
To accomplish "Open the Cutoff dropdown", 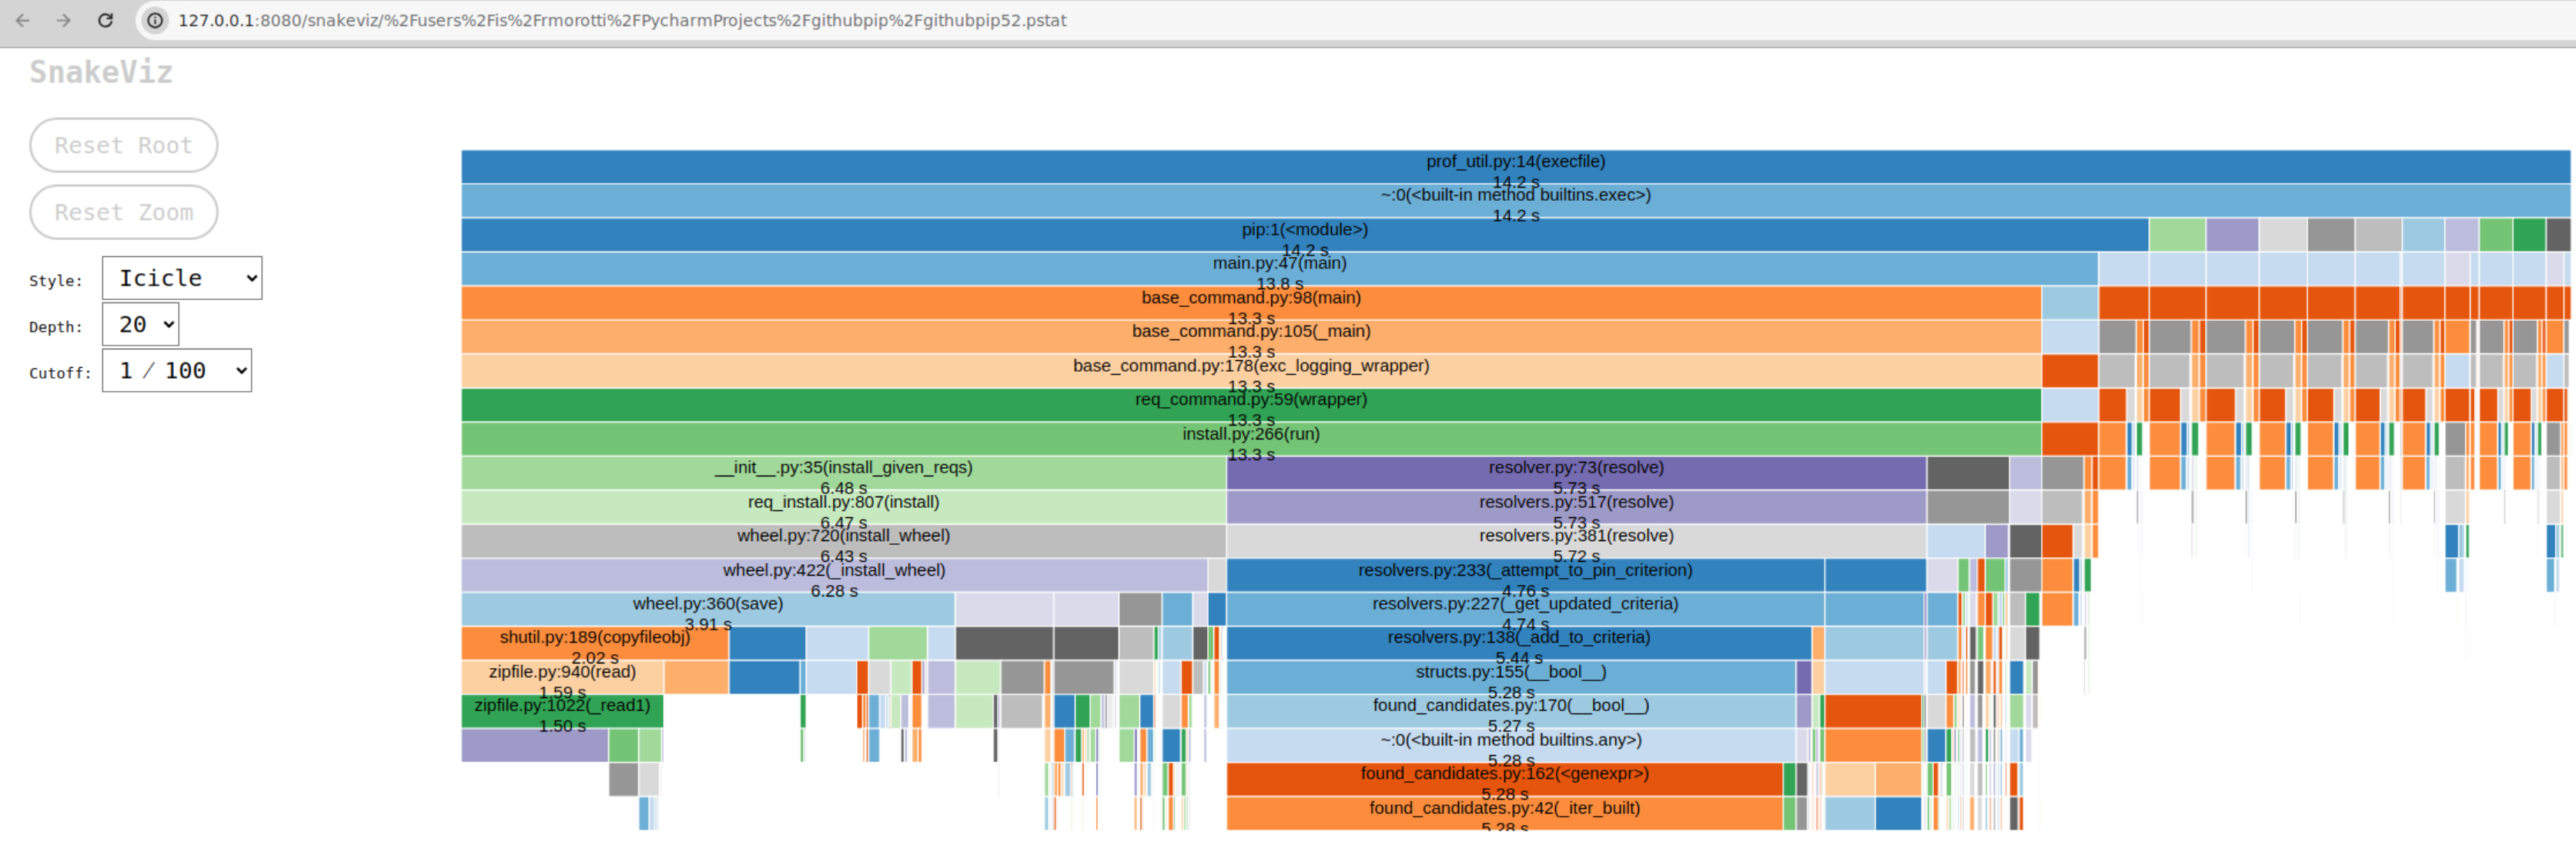I will (177, 370).
